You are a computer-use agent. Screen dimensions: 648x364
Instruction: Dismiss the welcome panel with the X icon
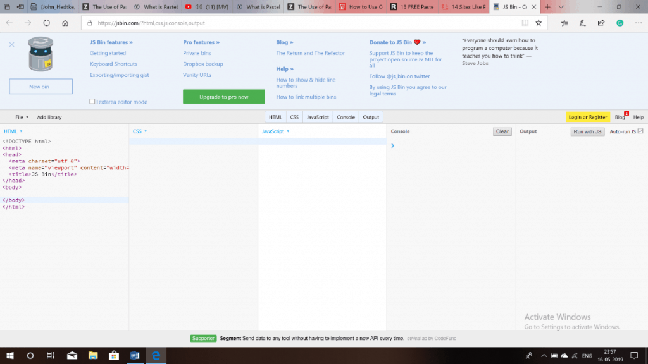[11, 44]
